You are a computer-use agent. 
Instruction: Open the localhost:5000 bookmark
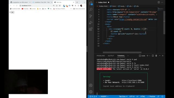click(x=15, y=9)
